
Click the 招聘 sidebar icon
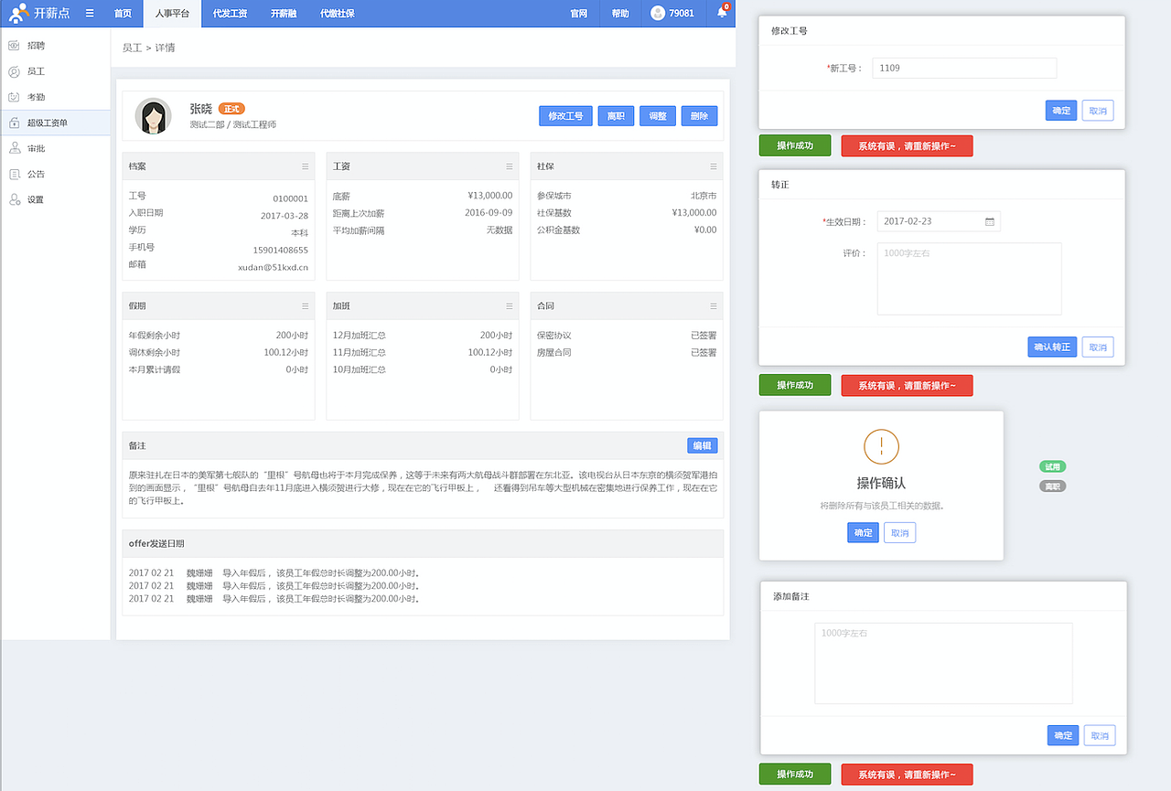tap(14, 45)
